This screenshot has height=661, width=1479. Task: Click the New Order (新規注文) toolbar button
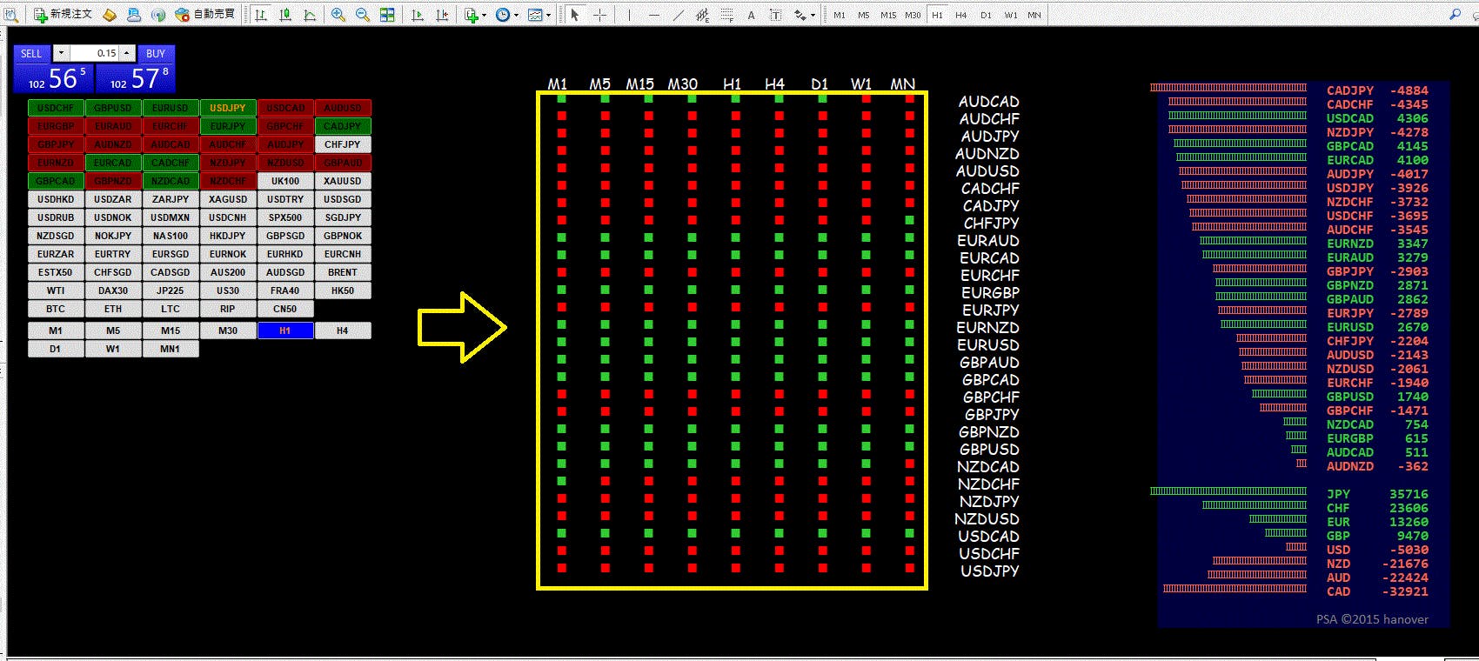click(63, 15)
